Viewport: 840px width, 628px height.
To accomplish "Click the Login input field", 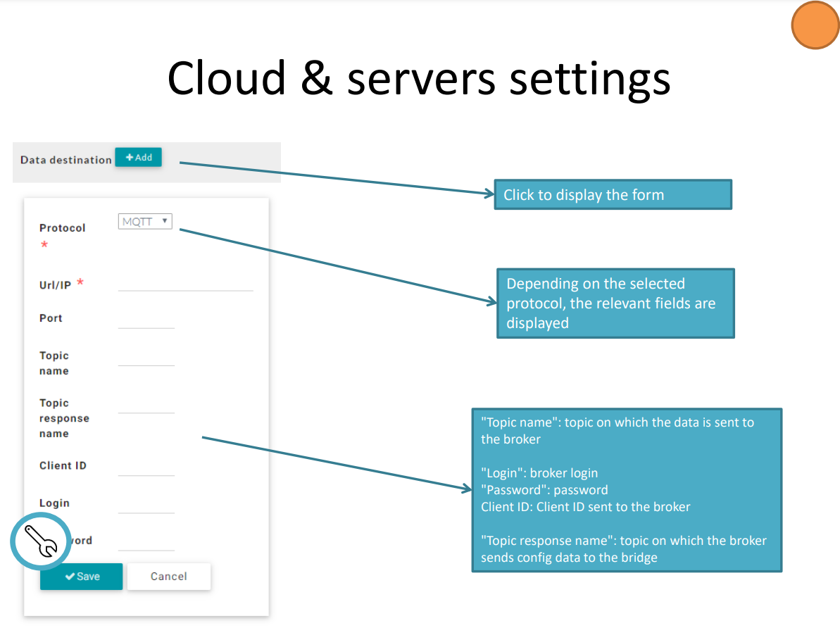I will (x=146, y=505).
